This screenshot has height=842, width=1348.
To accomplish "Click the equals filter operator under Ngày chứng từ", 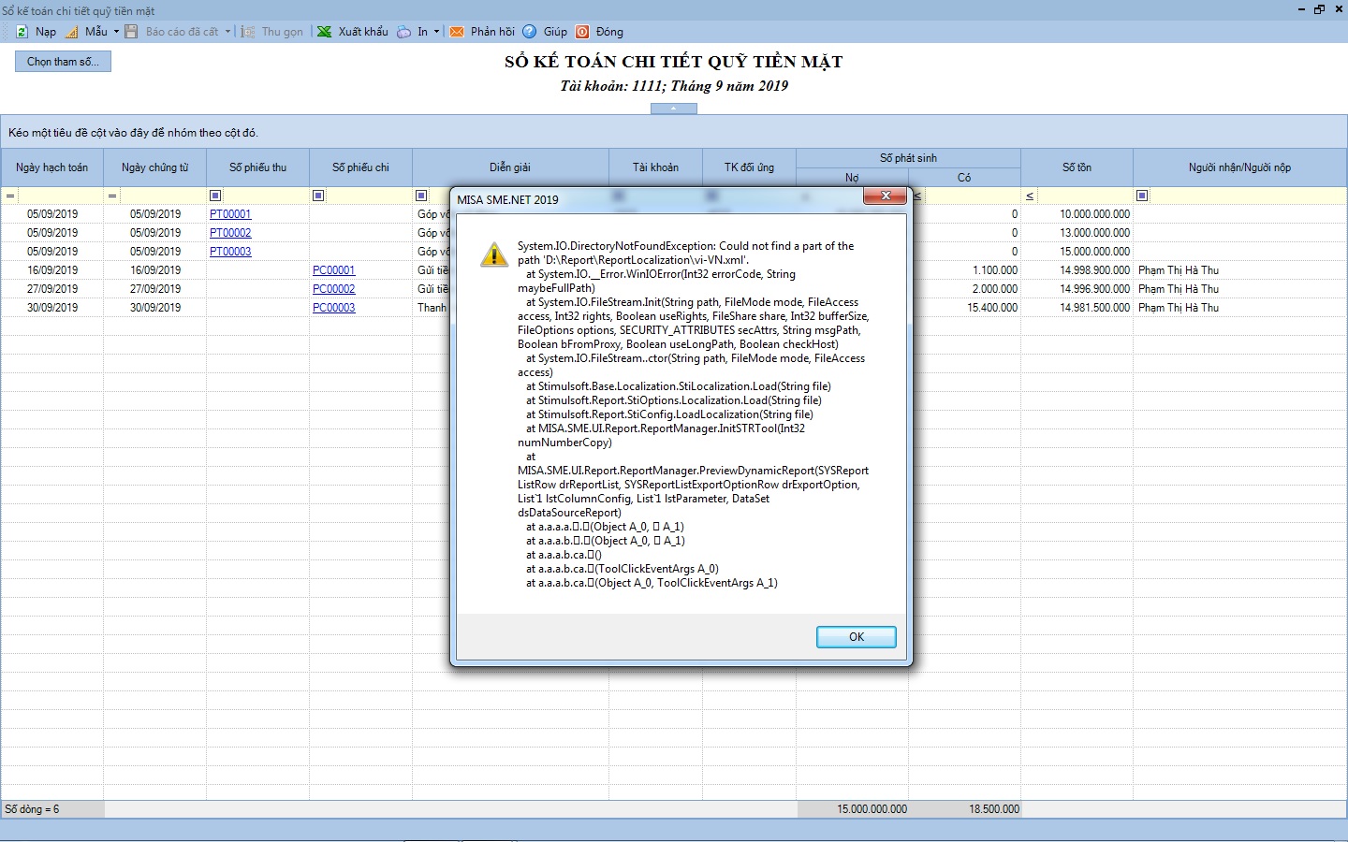I will [x=112, y=196].
